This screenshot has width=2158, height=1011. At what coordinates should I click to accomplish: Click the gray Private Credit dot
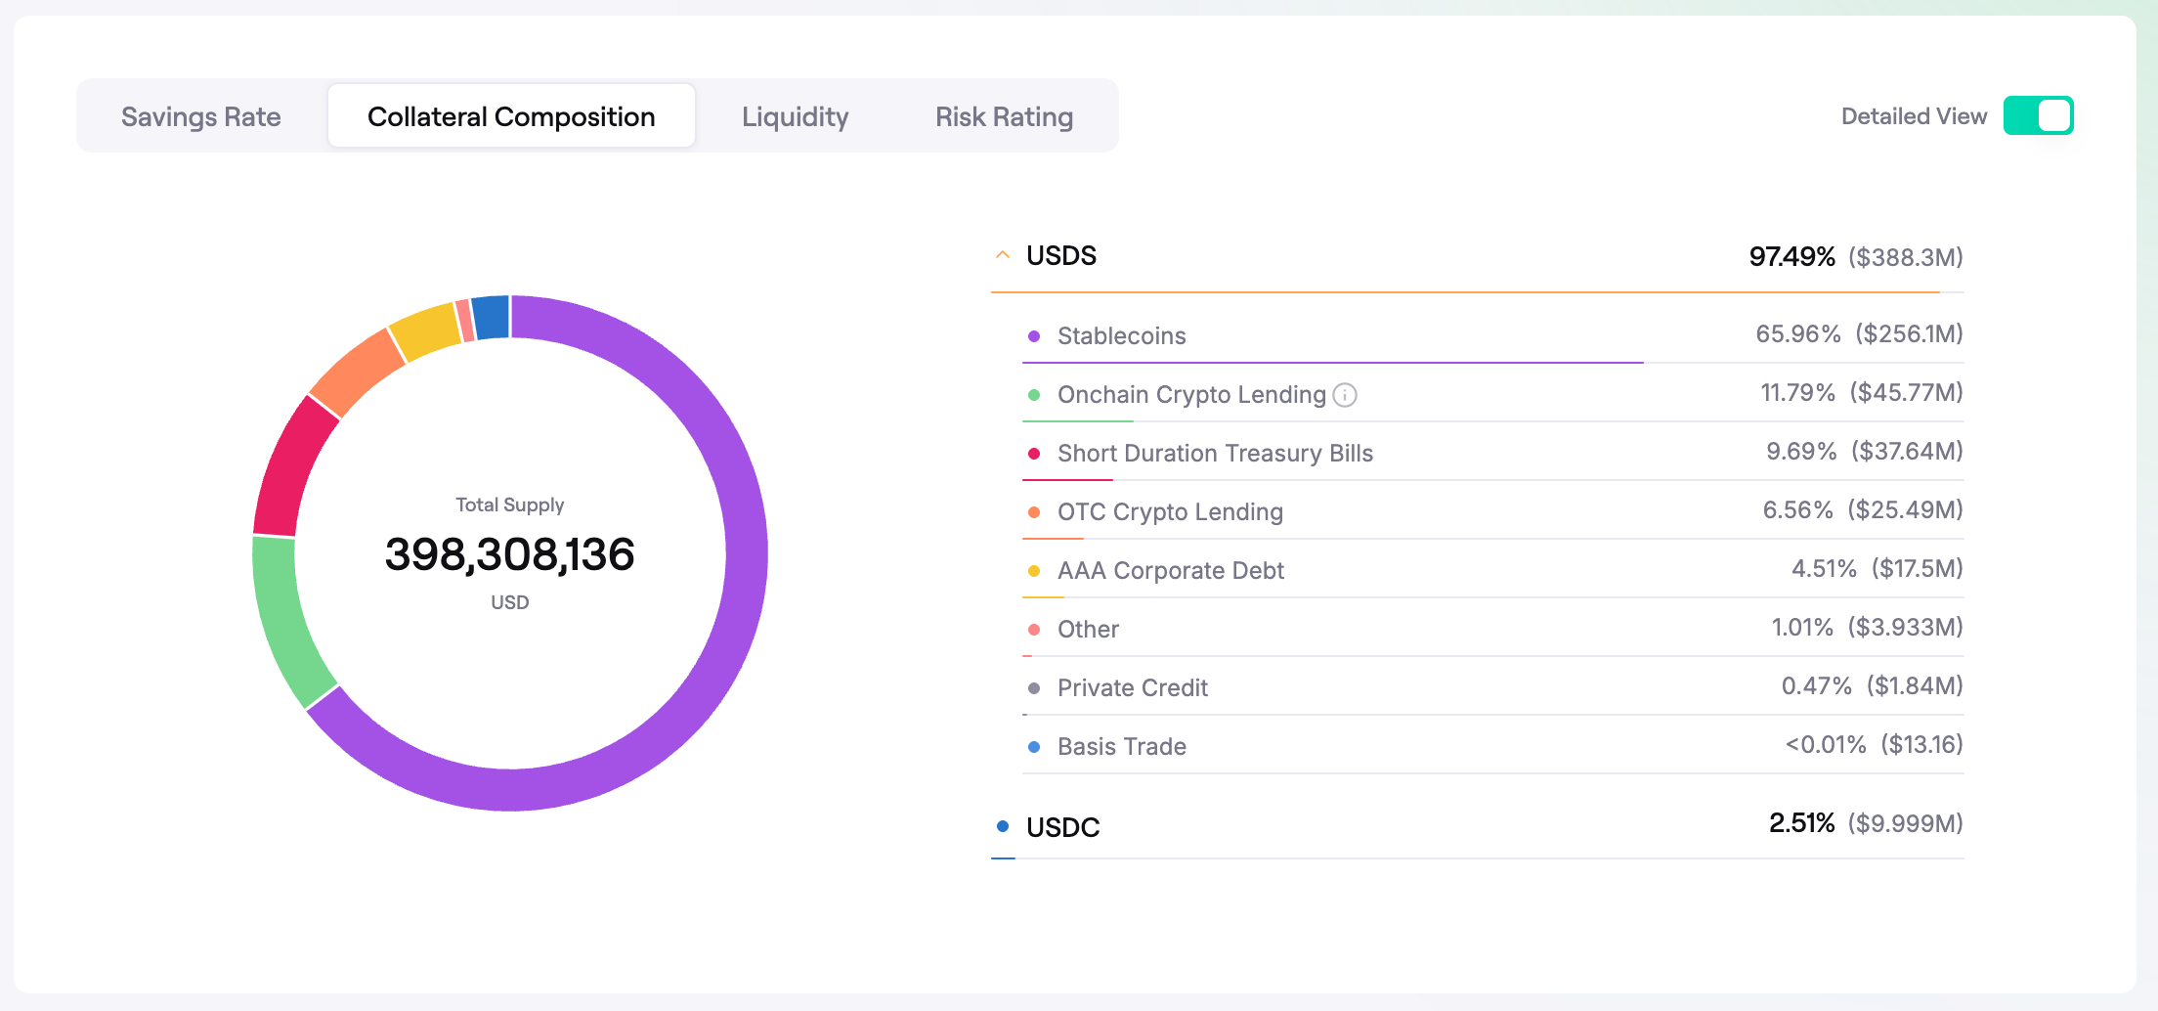(1034, 688)
